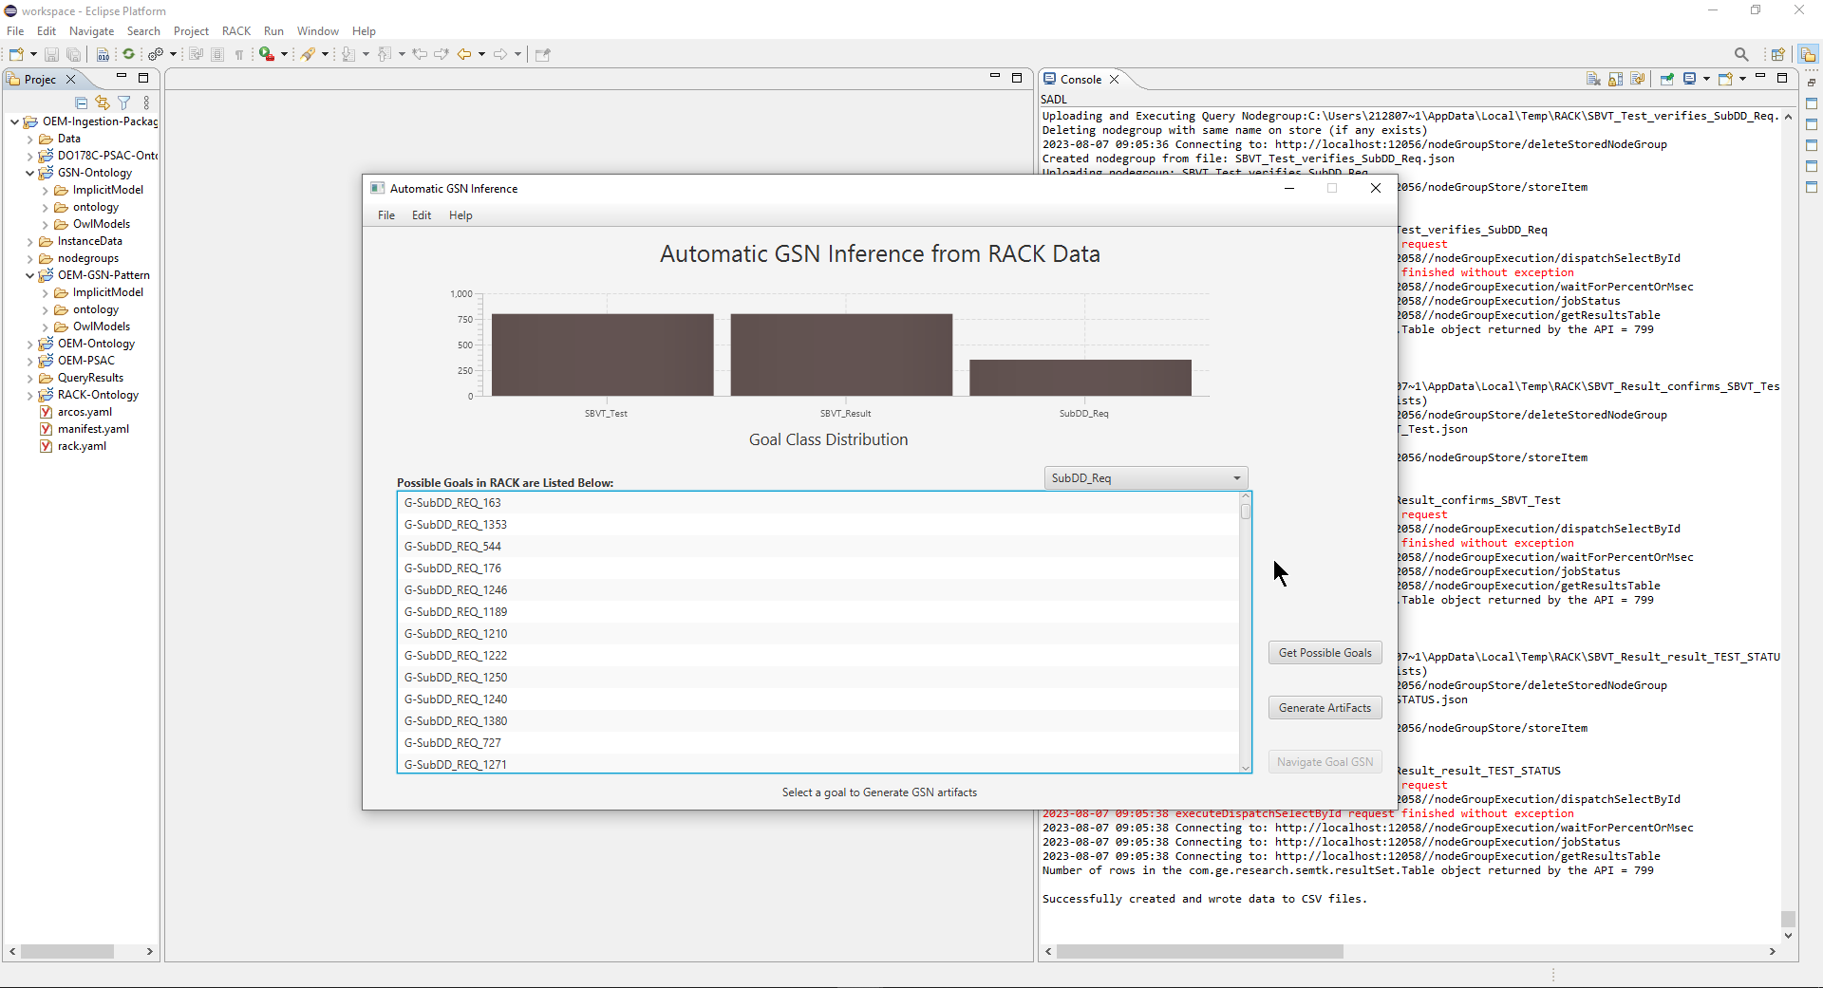This screenshot has height=988, width=1823.
Task: Open the filter icon in Project Explorer
Action: tap(124, 103)
